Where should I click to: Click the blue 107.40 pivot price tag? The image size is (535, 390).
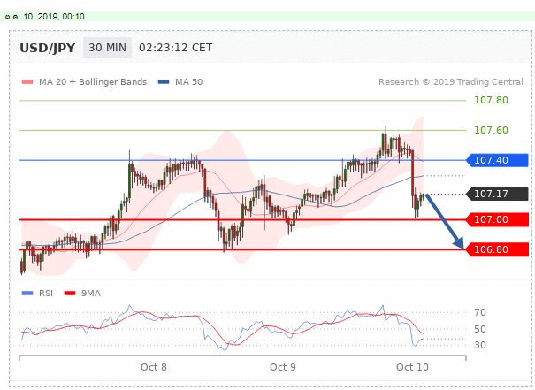click(498, 160)
